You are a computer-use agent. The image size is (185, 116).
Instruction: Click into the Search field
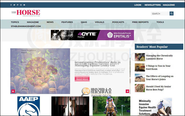click(160, 14)
